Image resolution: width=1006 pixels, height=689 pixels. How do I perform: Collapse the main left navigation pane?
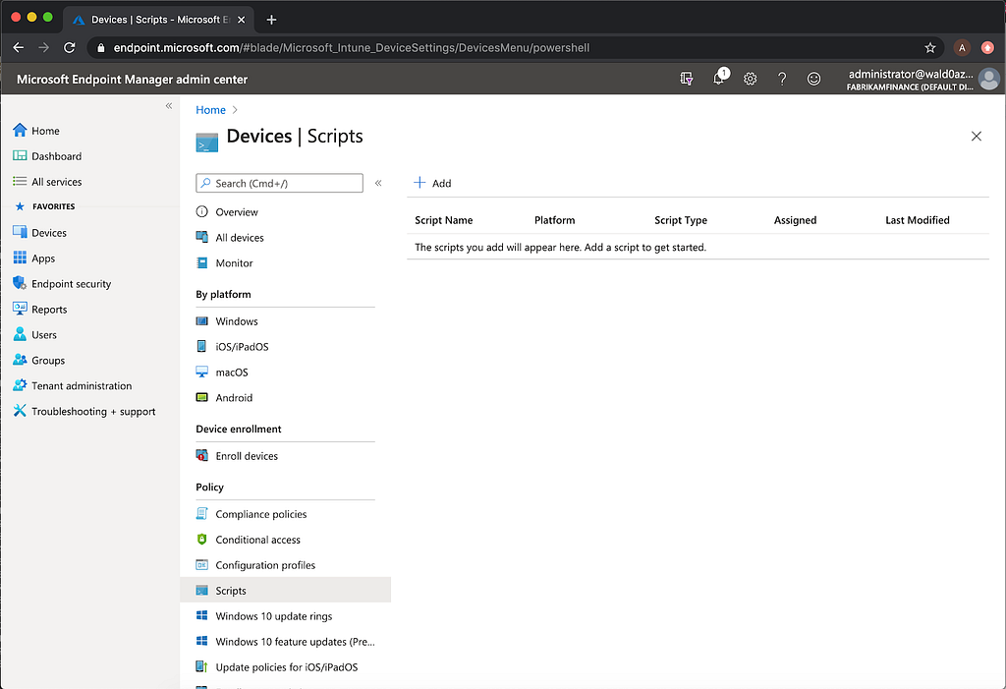(169, 106)
